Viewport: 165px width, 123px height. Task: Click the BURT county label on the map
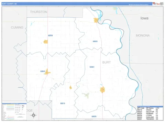click(107, 62)
